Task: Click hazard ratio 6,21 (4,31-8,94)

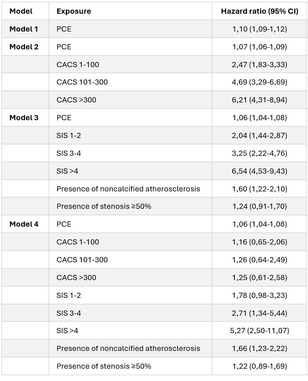Action: [x=259, y=100]
